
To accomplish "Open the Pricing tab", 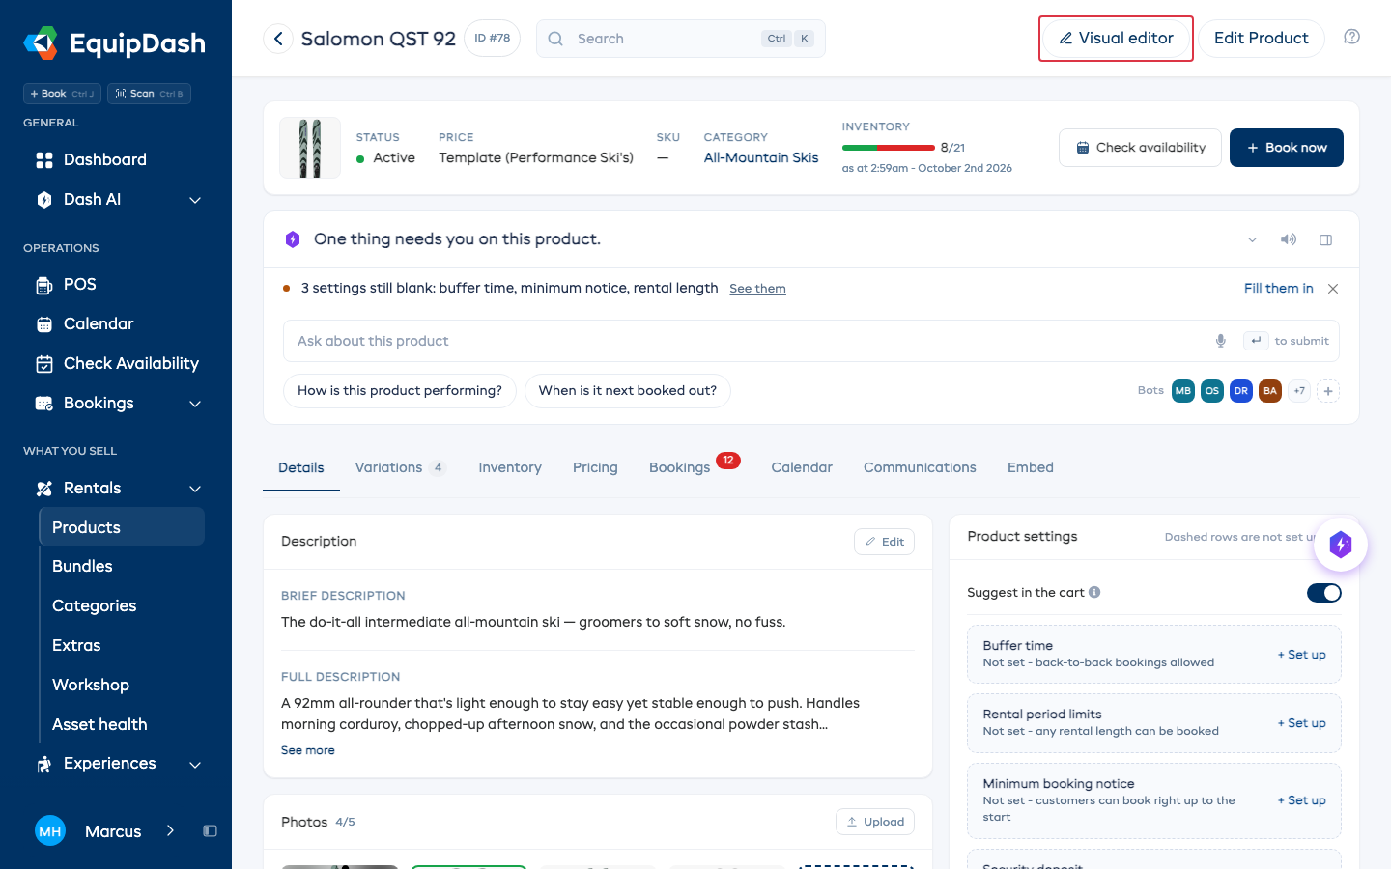I will (595, 467).
